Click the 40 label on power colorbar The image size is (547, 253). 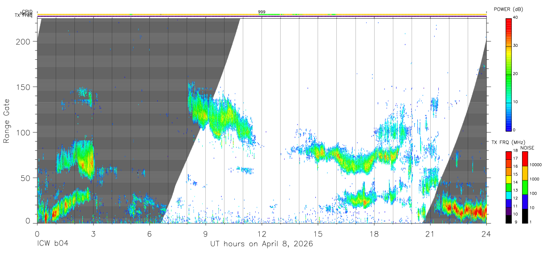[516, 17]
